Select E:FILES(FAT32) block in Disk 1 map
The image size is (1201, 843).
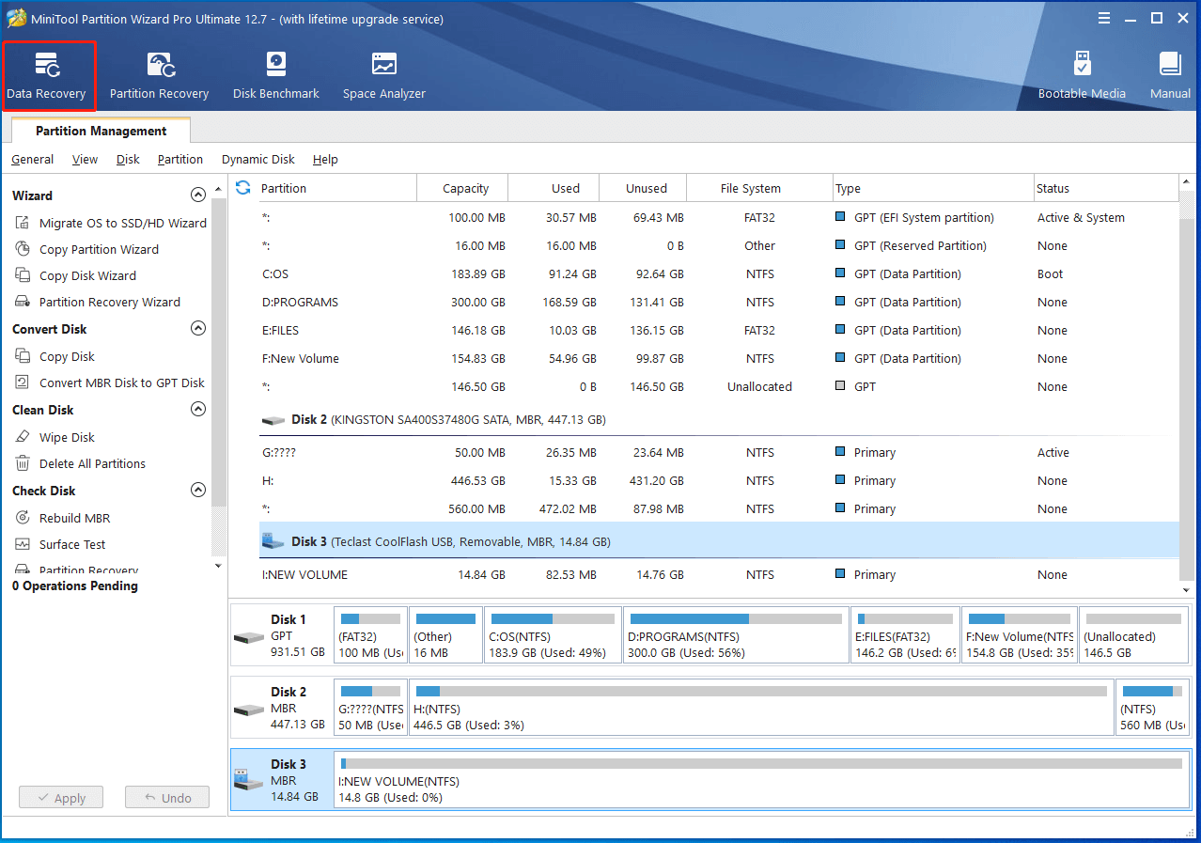[905, 635]
